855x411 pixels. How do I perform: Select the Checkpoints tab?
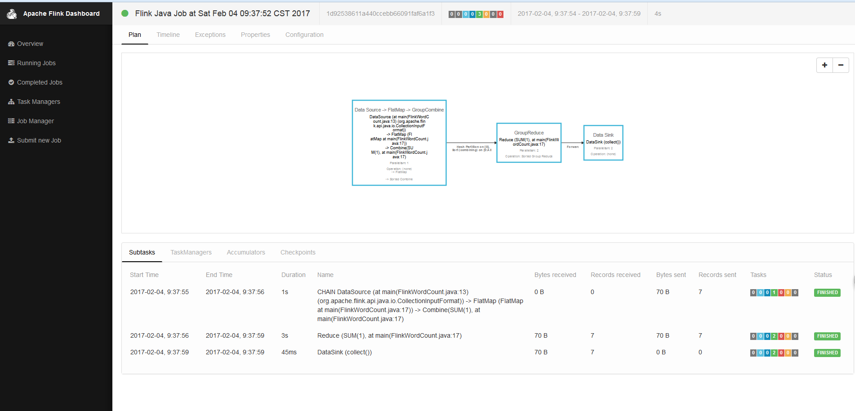tap(298, 252)
